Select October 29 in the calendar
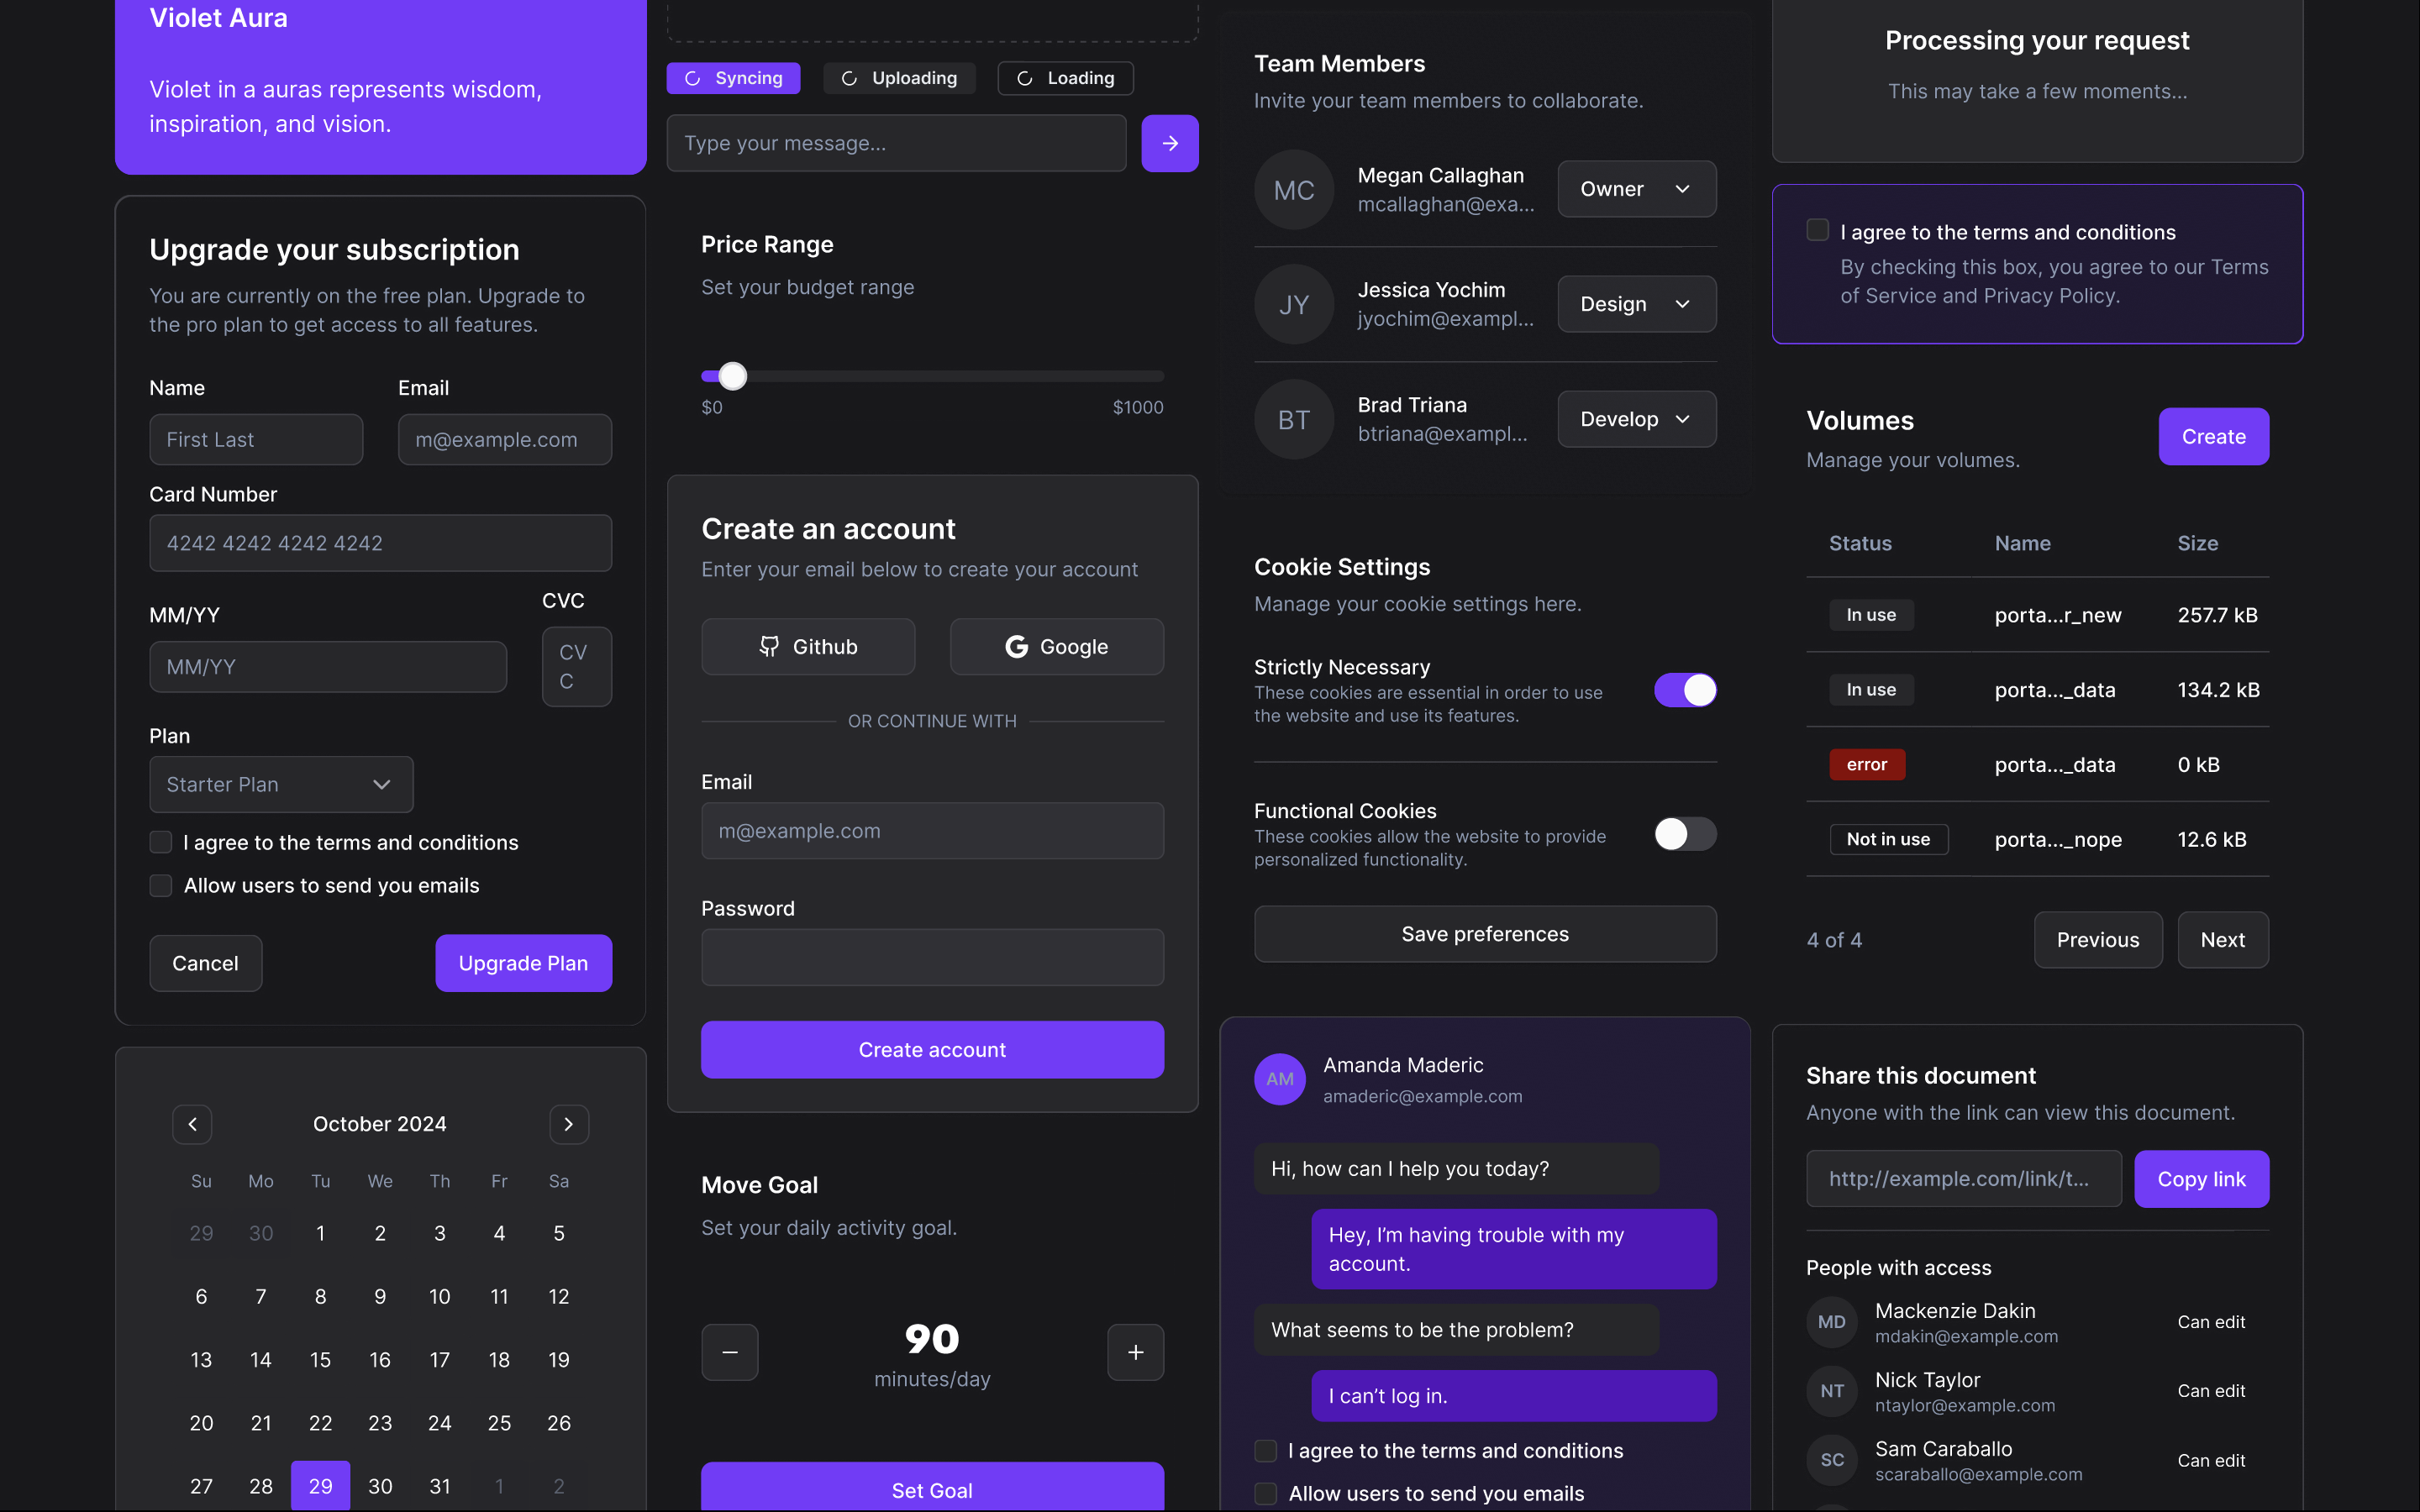This screenshot has height=1512, width=2420. pos(320,1486)
